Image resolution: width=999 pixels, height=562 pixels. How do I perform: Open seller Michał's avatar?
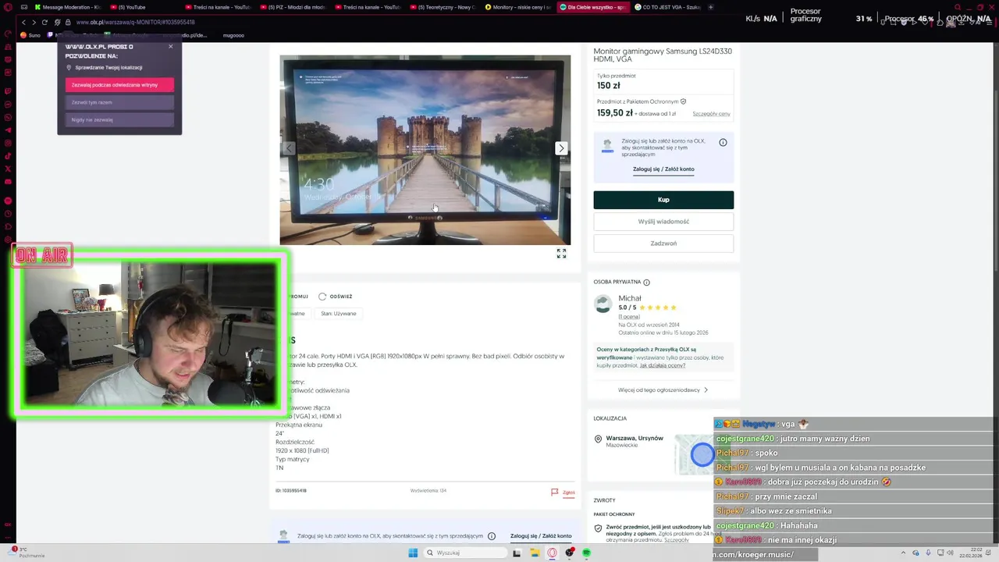pyautogui.click(x=603, y=304)
